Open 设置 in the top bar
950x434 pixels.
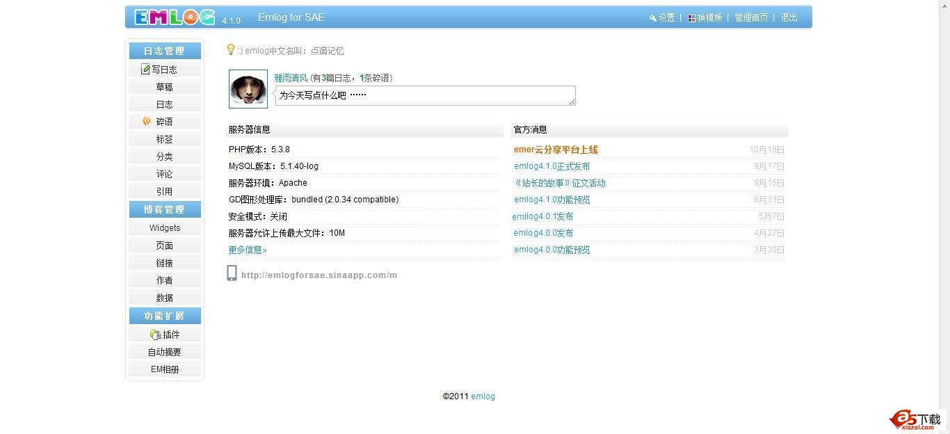(666, 18)
